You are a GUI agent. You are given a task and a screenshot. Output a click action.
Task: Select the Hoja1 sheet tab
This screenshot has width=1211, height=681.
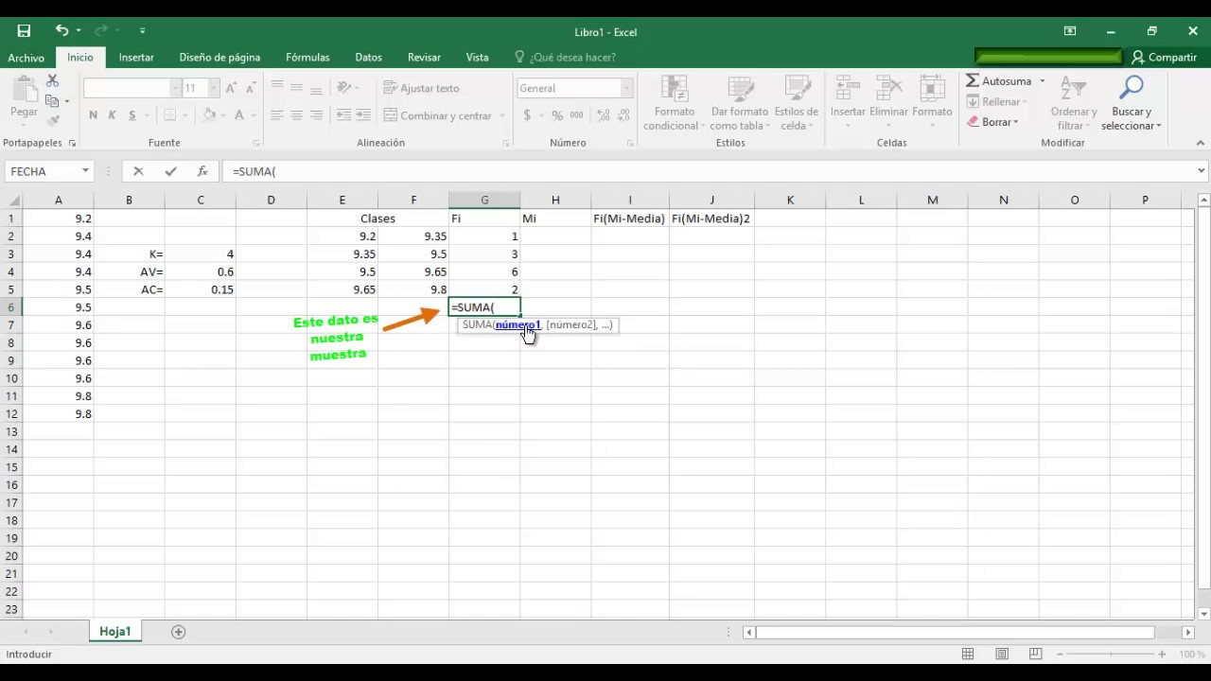(115, 632)
